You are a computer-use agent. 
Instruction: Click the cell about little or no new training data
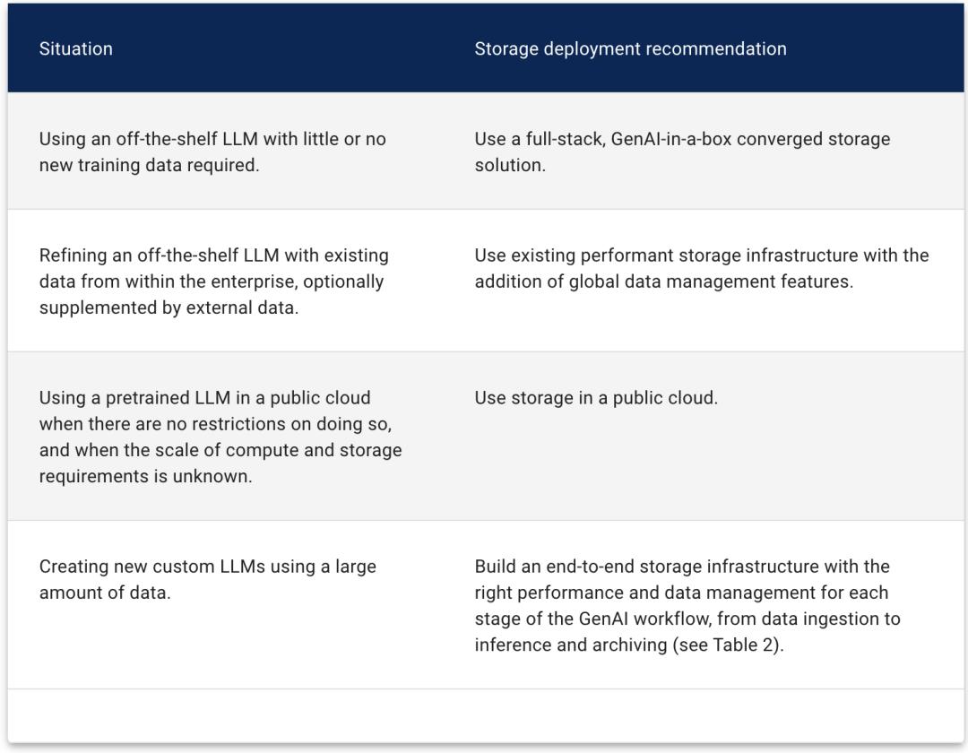click(x=212, y=151)
